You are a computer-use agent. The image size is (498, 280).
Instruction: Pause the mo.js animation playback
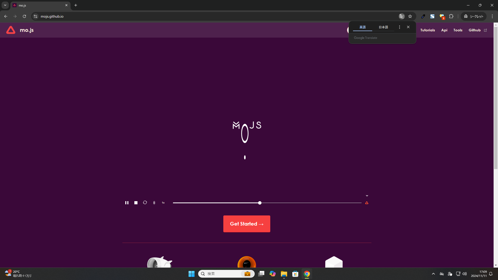(127, 203)
